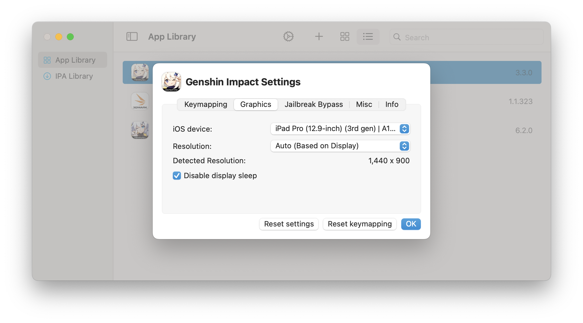Toggle the sidebar visibility icon

(132, 36)
